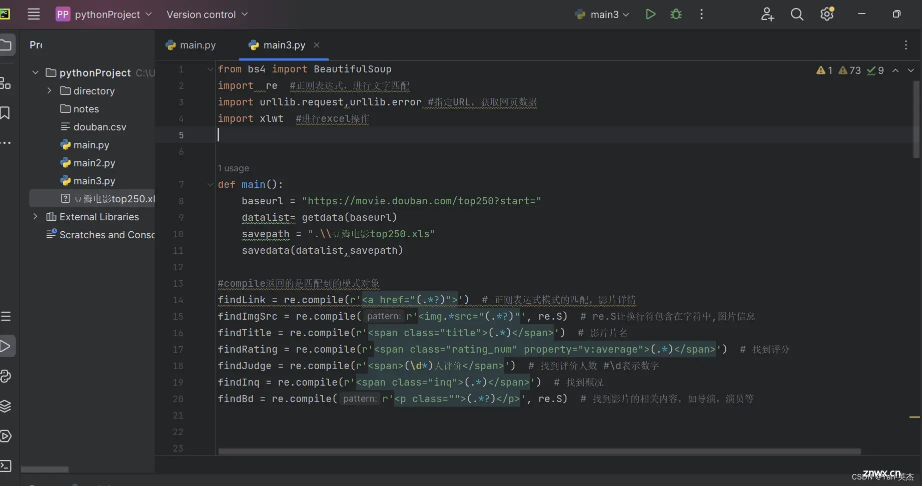Open main3.py in project tree

[x=88, y=181]
